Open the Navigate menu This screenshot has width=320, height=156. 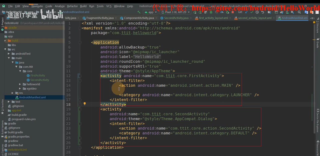(37, 6)
